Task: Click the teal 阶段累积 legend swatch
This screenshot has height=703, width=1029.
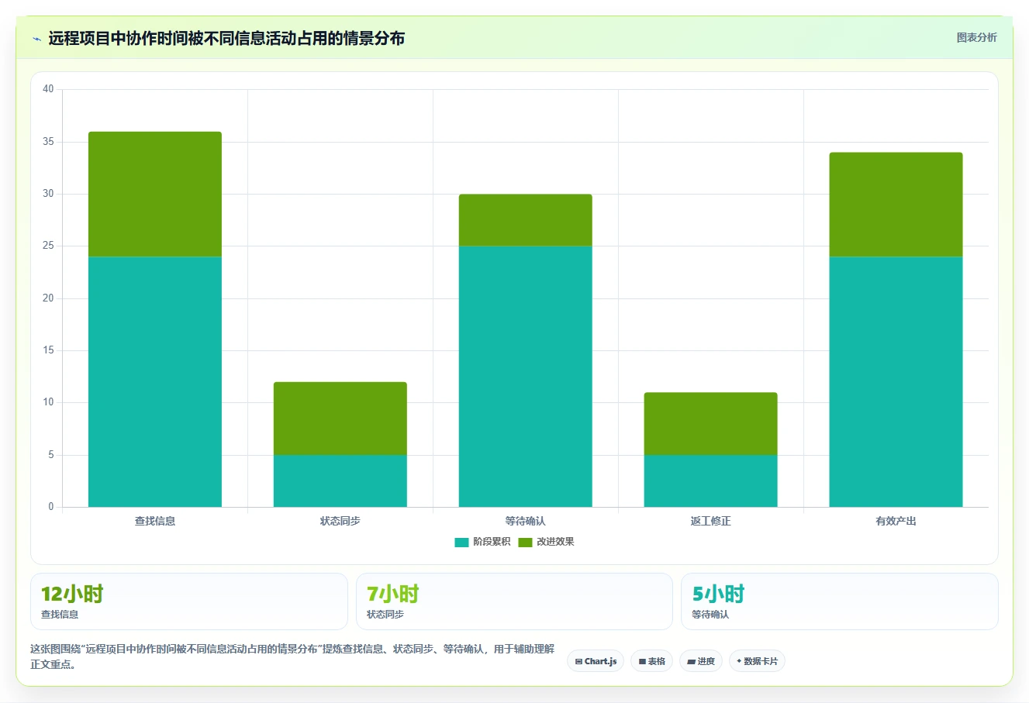Action: [461, 542]
